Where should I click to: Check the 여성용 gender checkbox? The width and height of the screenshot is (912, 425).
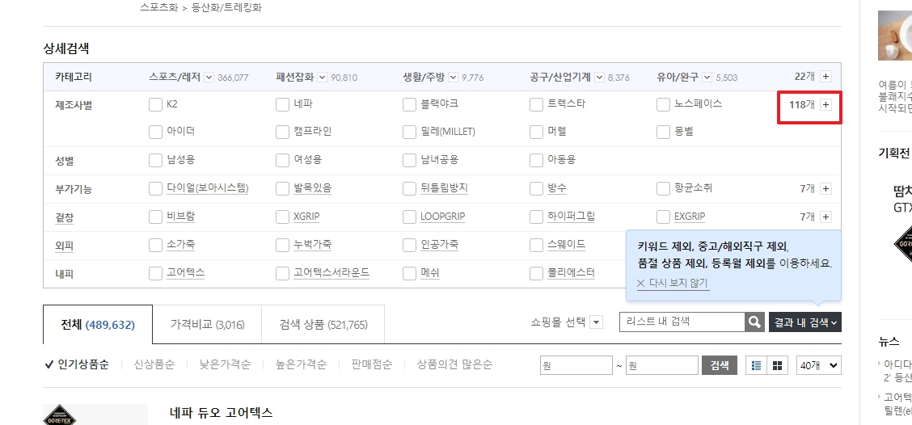(282, 160)
